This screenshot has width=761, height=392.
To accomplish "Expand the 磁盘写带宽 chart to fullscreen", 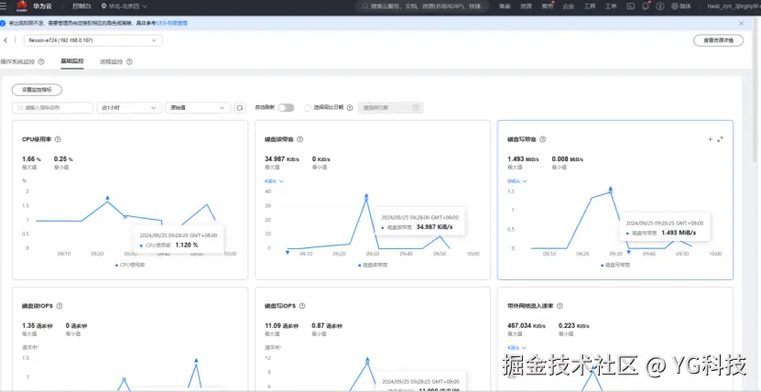I will (720, 139).
